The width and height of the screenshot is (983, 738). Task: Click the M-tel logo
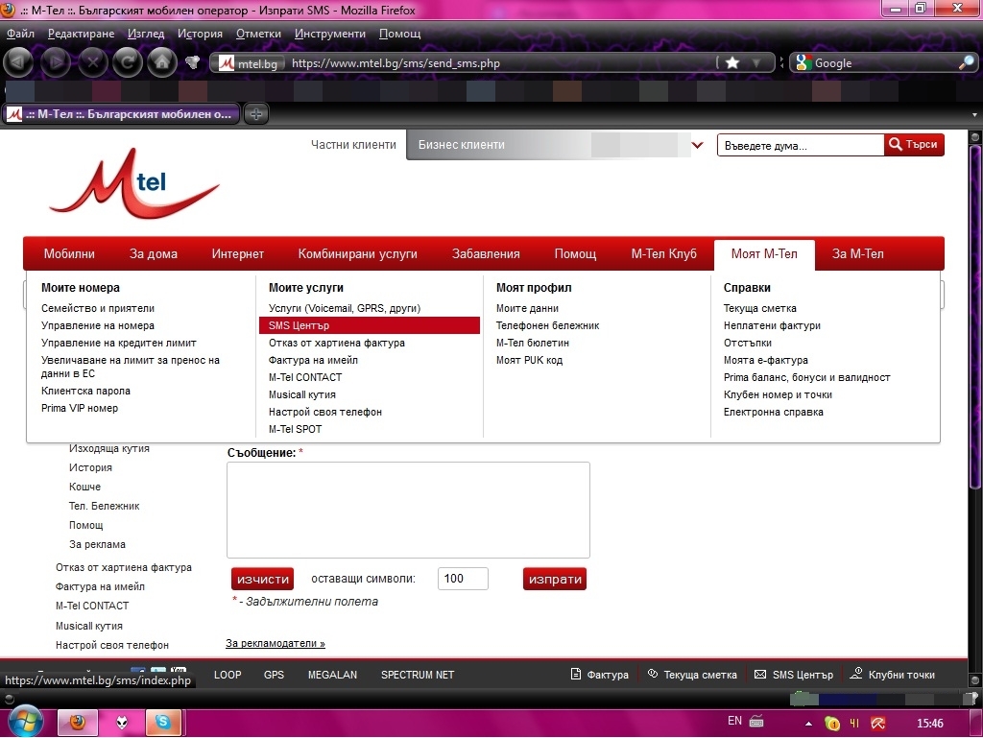134,183
